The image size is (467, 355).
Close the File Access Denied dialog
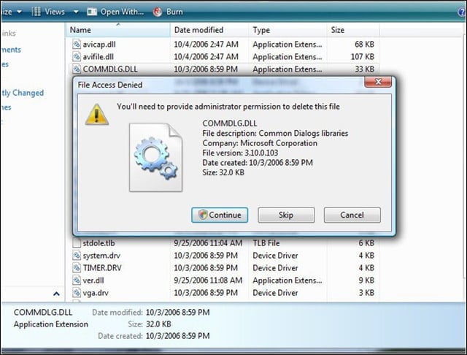[378, 82]
